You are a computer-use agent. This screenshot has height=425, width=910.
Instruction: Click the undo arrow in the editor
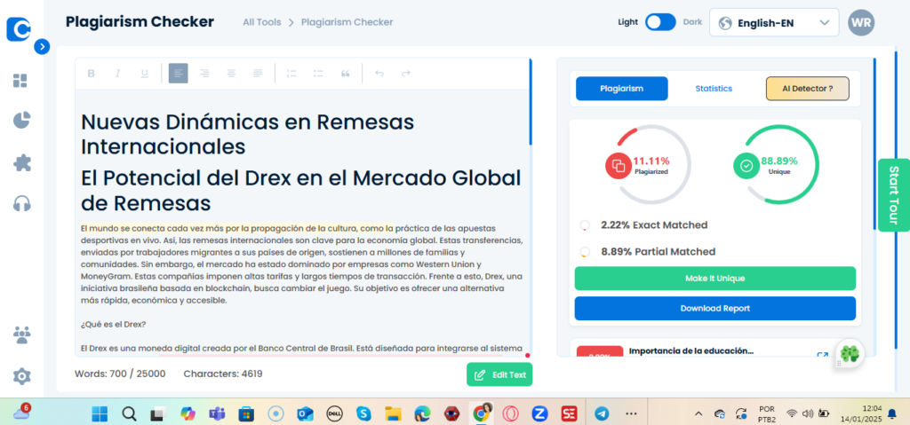[379, 73]
